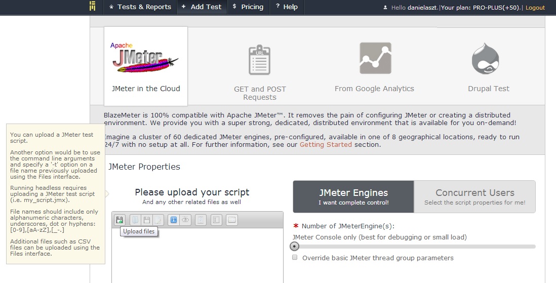Open the Help menu
The width and height of the screenshot is (556, 283).
[x=287, y=7]
